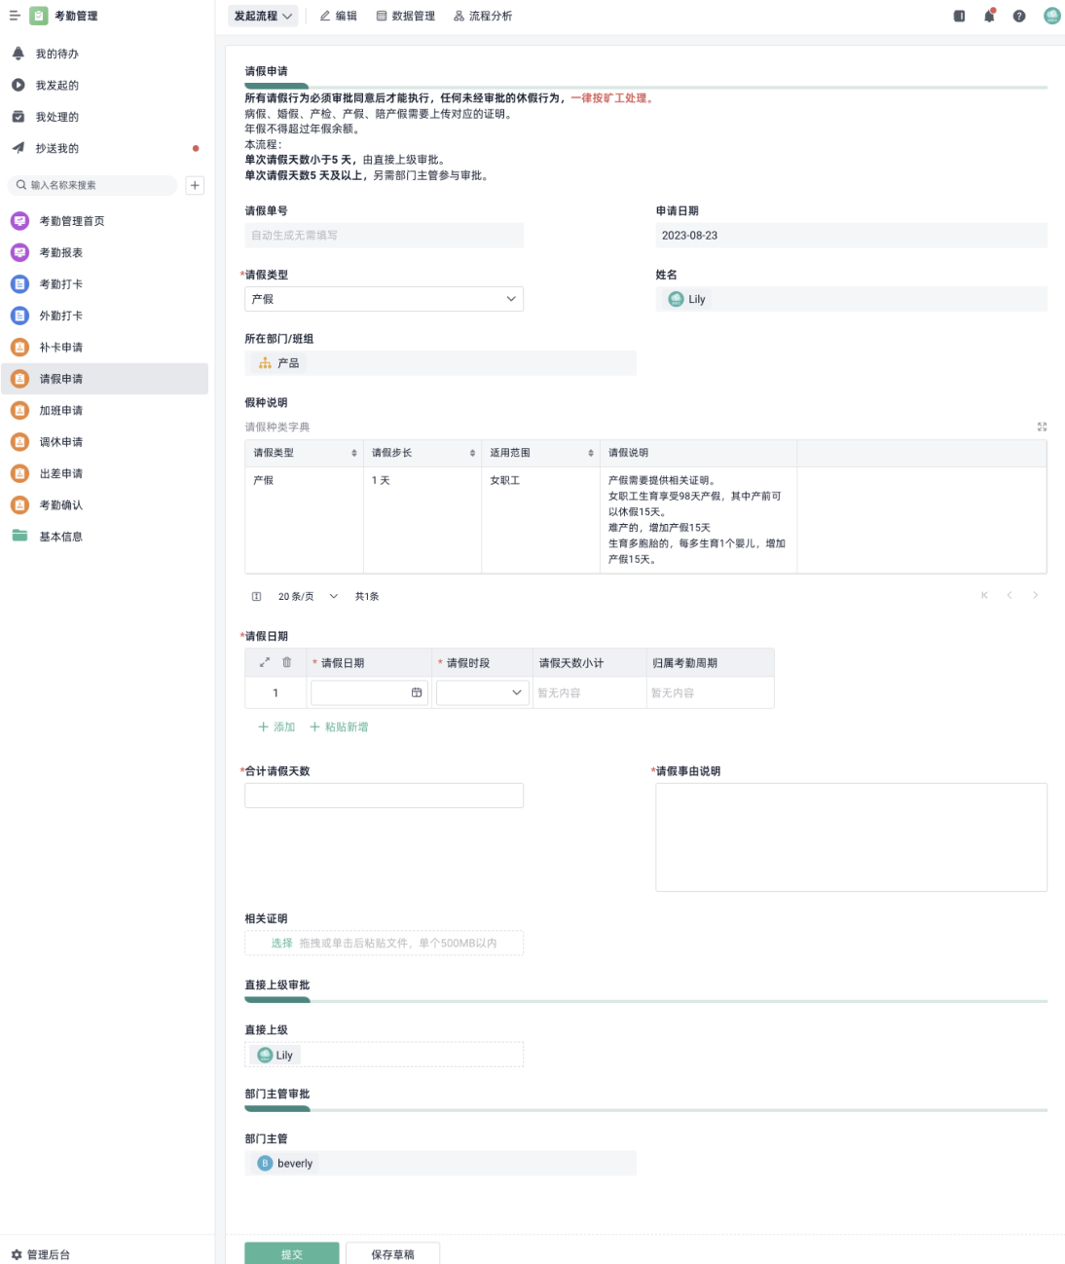This screenshot has width=1065, height=1264.
Task: Open 管理后台 at the bottom left
Action: [41, 1254]
